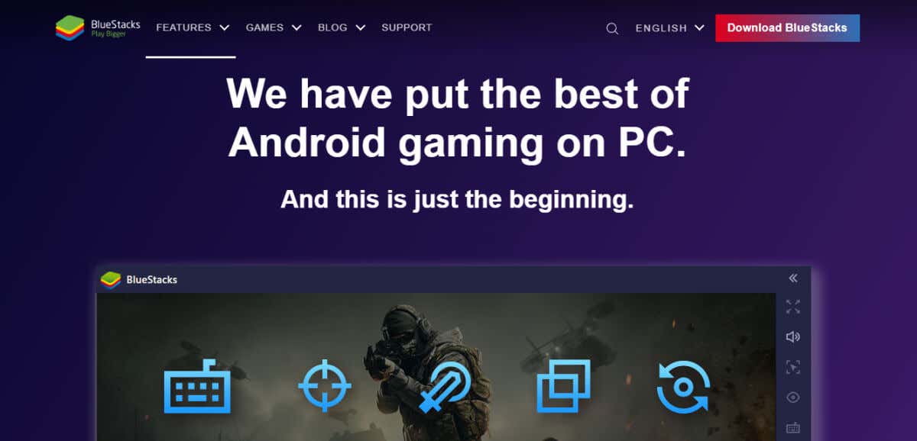Screen dimensions: 917x441
Task: Click the cursor lock icon in the sidebar
Action: pyautogui.click(x=793, y=367)
